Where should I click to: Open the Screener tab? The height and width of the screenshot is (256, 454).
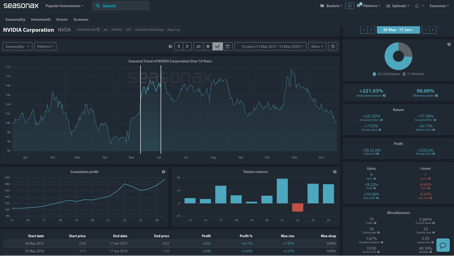(x=81, y=20)
